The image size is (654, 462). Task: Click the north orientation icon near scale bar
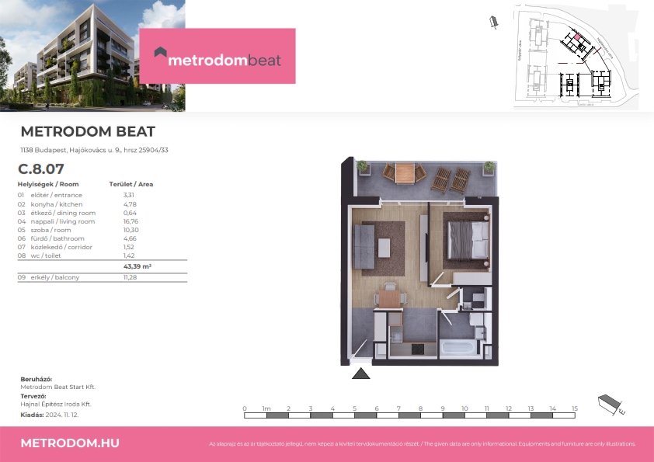coord(611,405)
